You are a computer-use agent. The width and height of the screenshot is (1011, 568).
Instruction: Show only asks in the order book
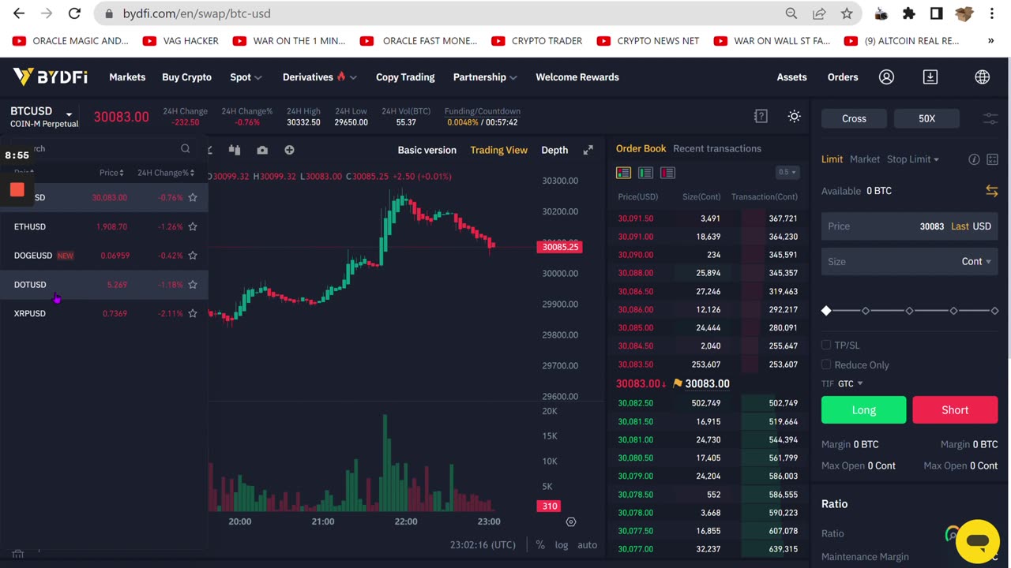(667, 173)
